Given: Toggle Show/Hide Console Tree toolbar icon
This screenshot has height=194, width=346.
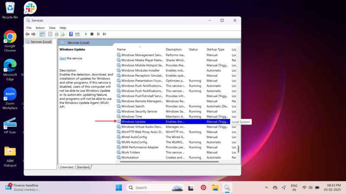Looking at the screenshot, I should (42, 34).
